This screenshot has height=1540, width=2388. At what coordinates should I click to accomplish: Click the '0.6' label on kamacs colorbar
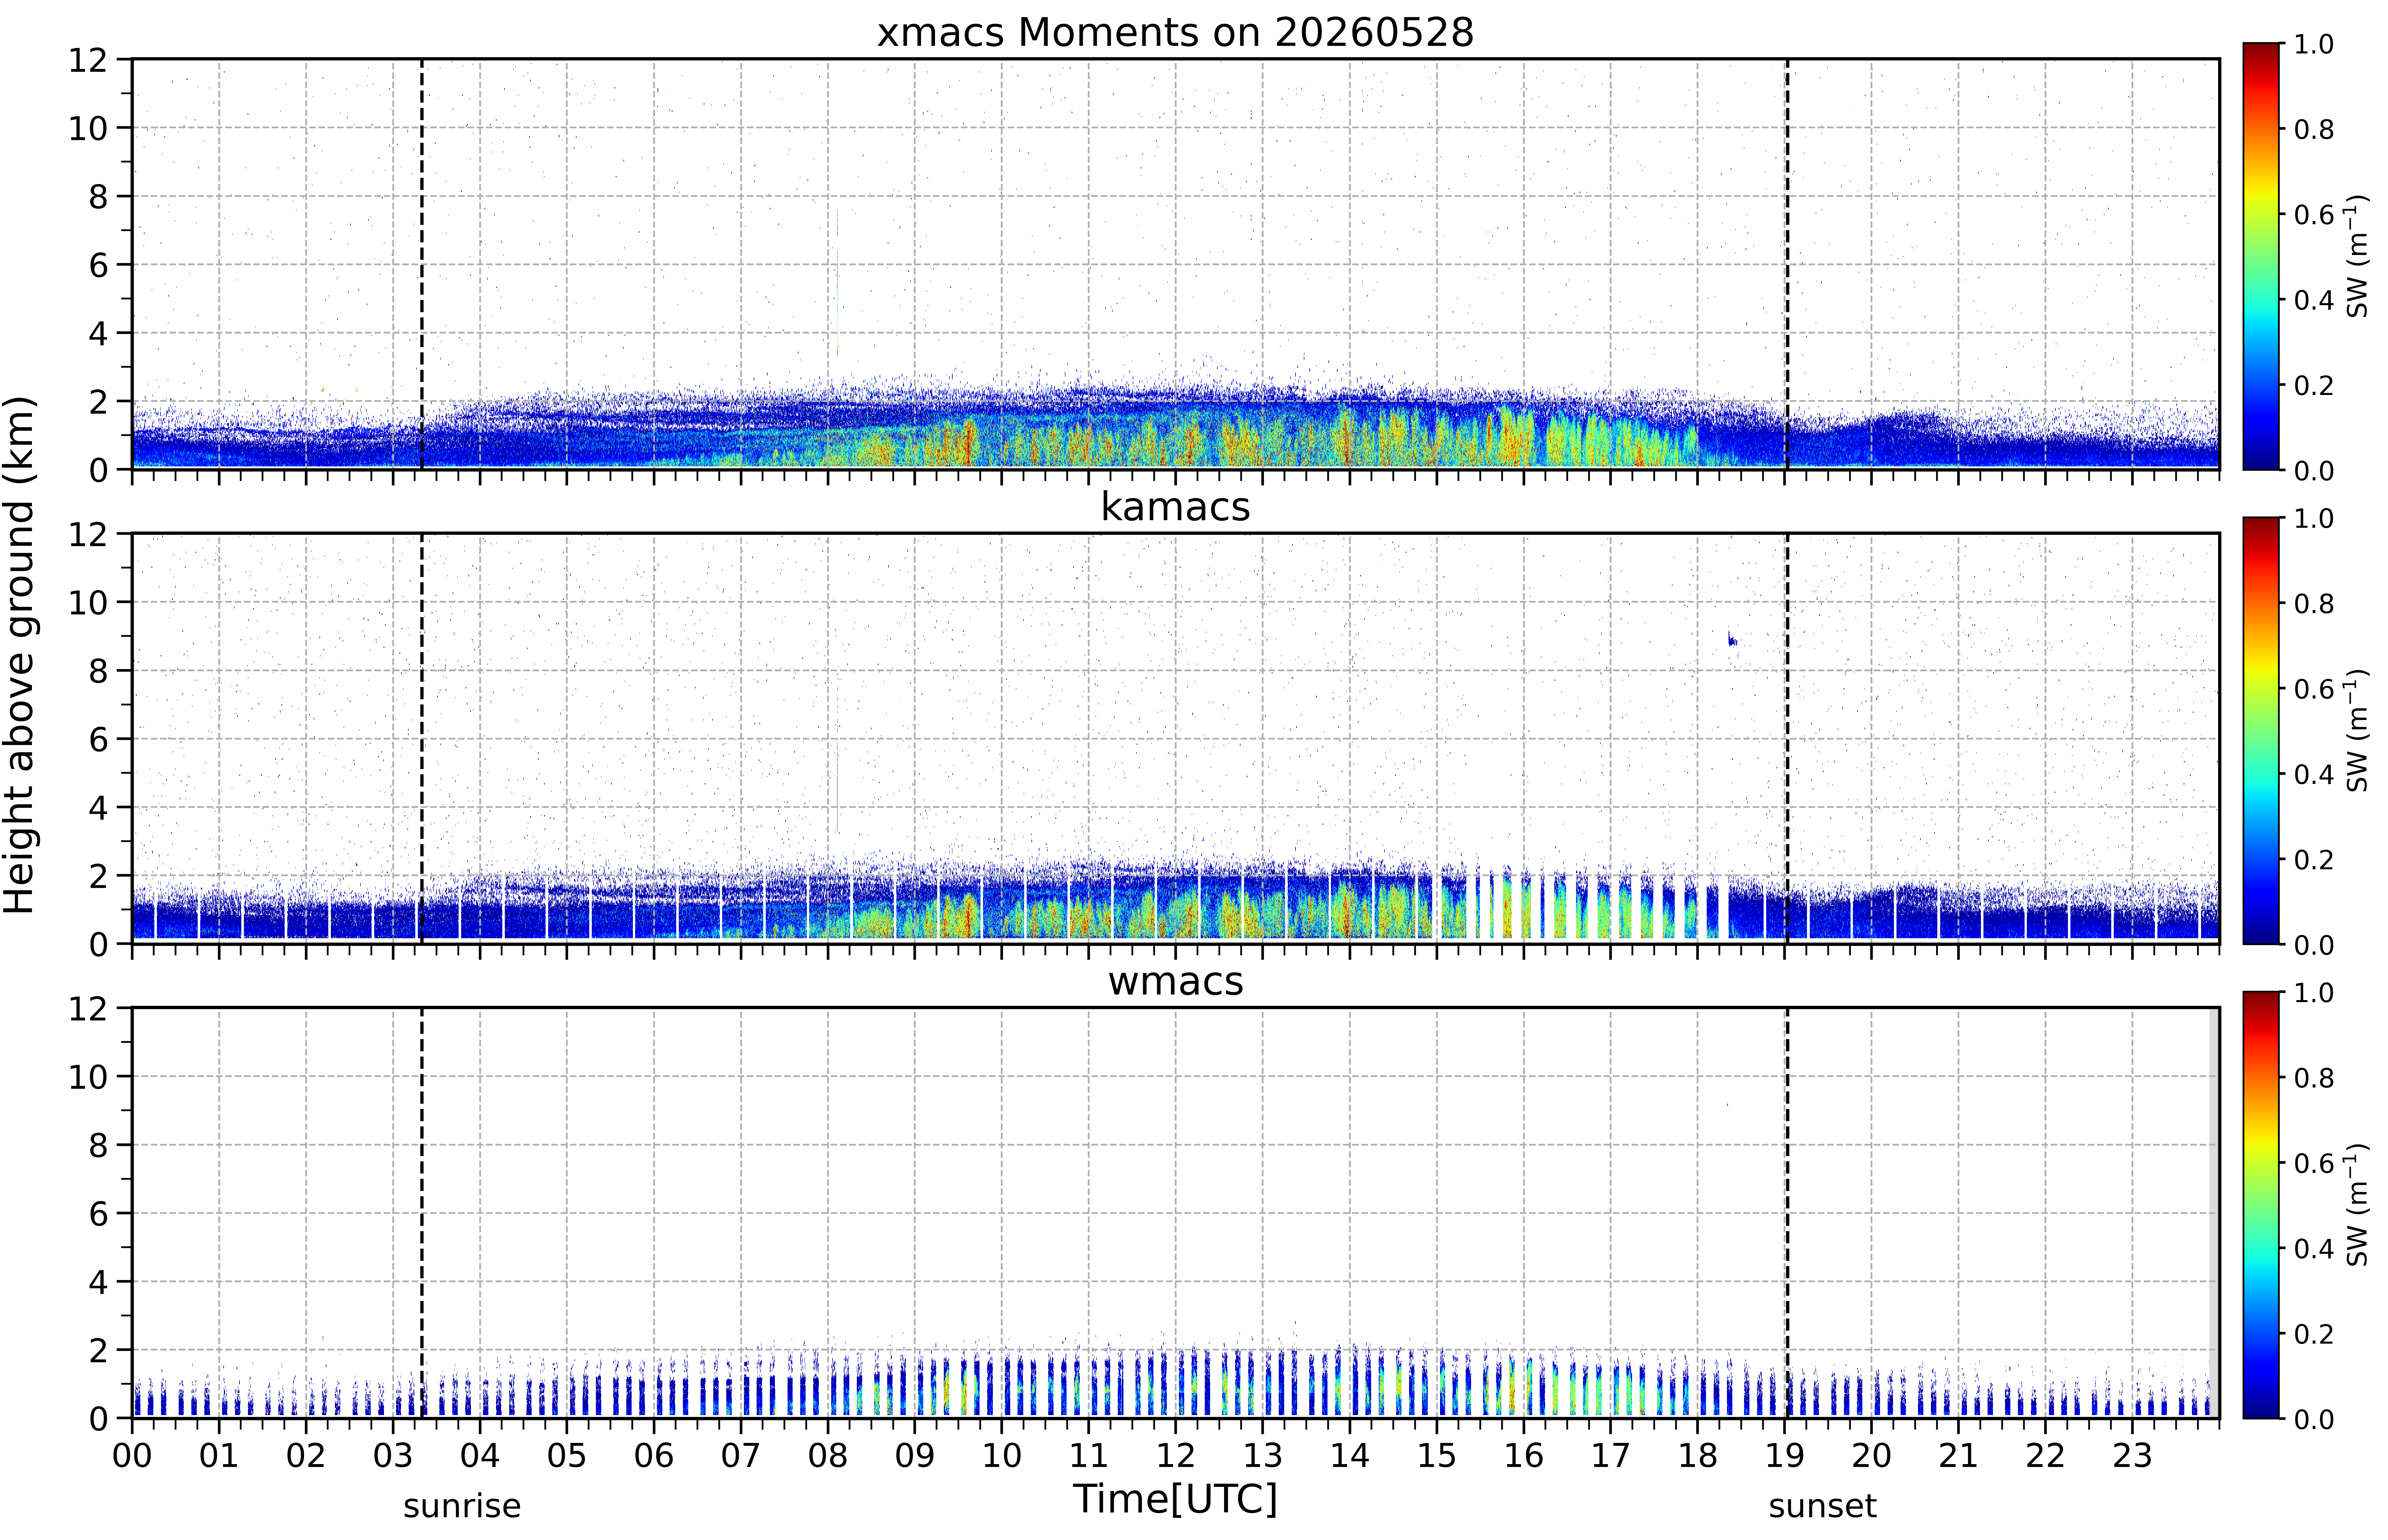(x=2314, y=689)
